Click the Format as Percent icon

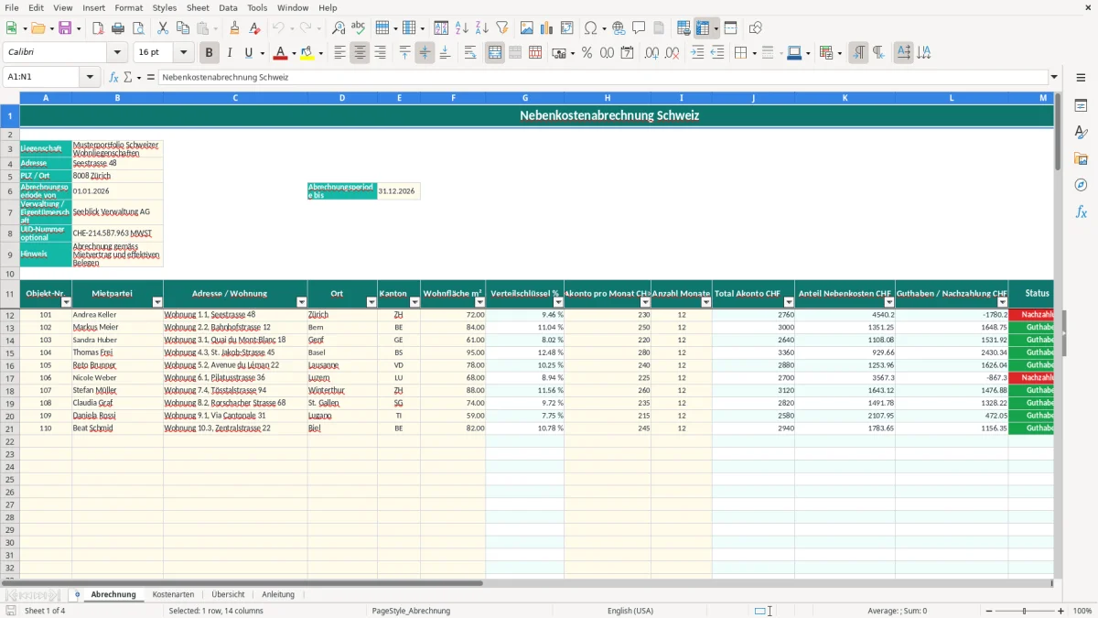(x=587, y=53)
